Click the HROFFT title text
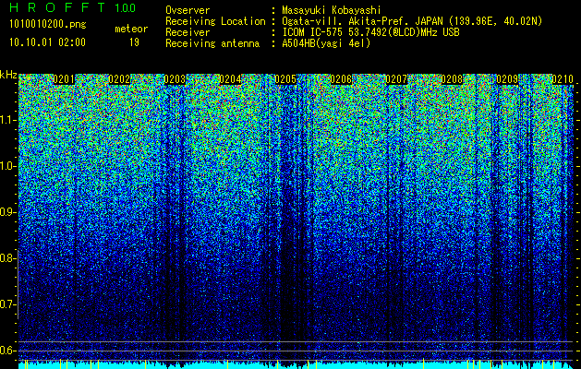The height and width of the screenshot is (369, 581). [x=57, y=7]
